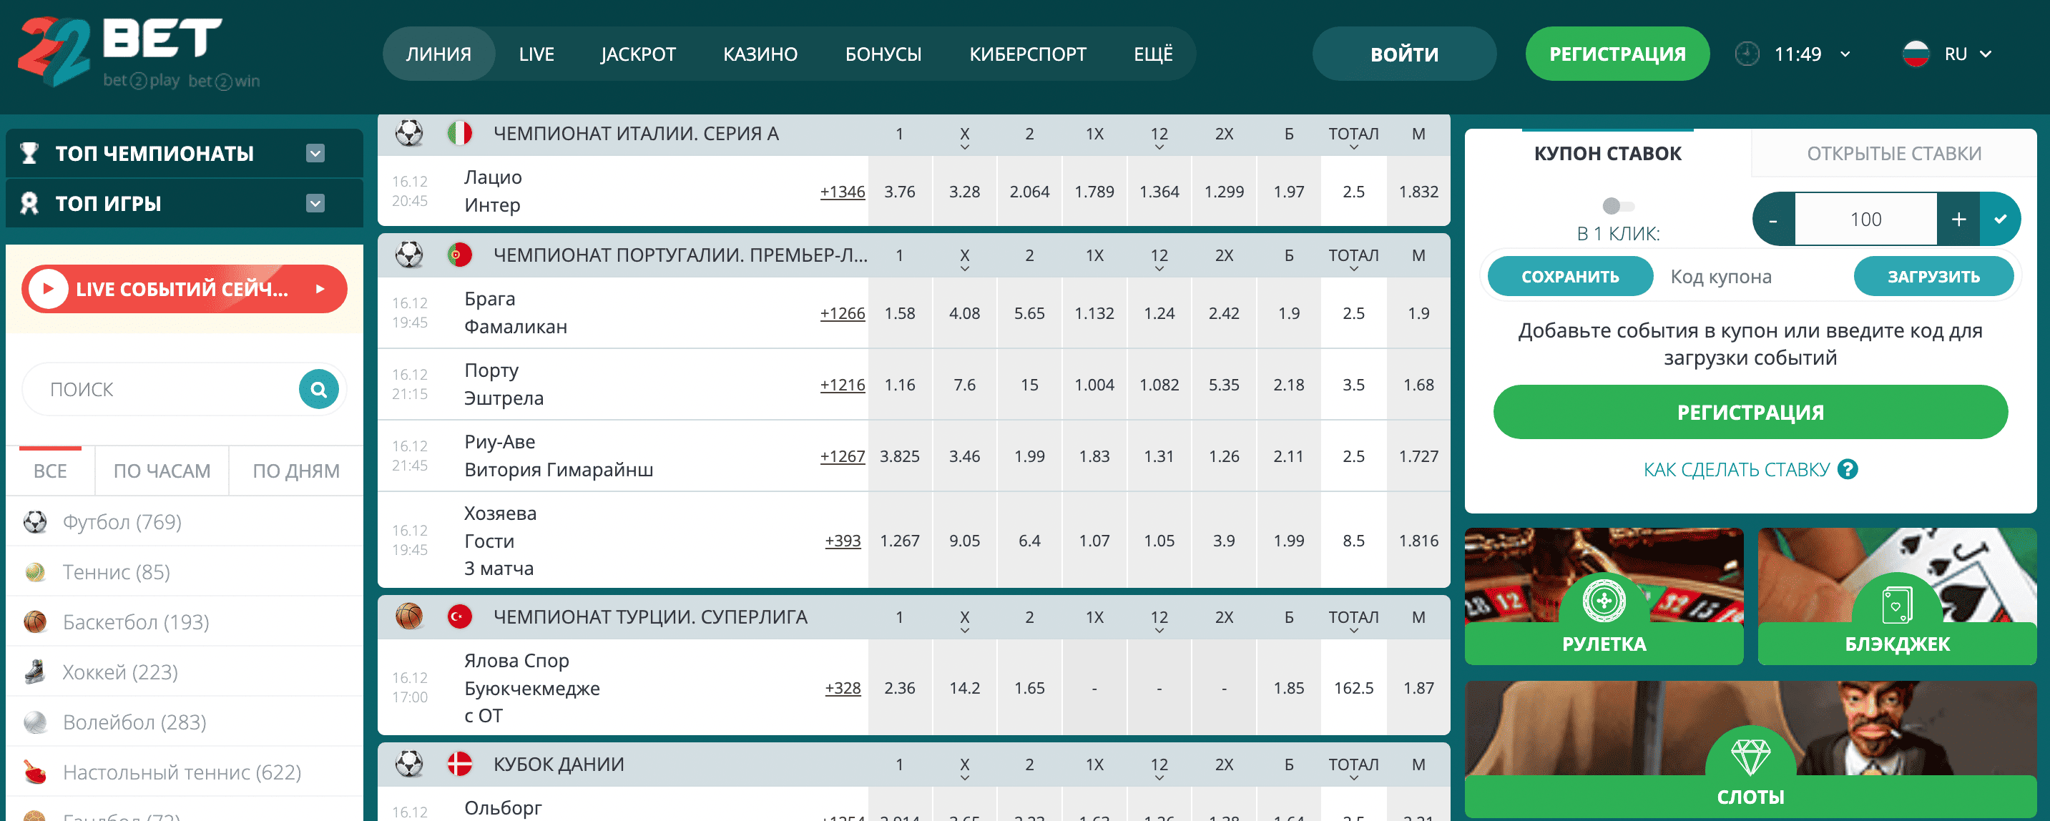Expand the Топ игры section

click(x=315, y=204)
